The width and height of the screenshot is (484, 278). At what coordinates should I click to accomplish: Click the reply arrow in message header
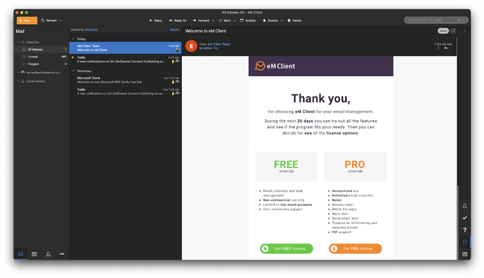pos(446,48)
